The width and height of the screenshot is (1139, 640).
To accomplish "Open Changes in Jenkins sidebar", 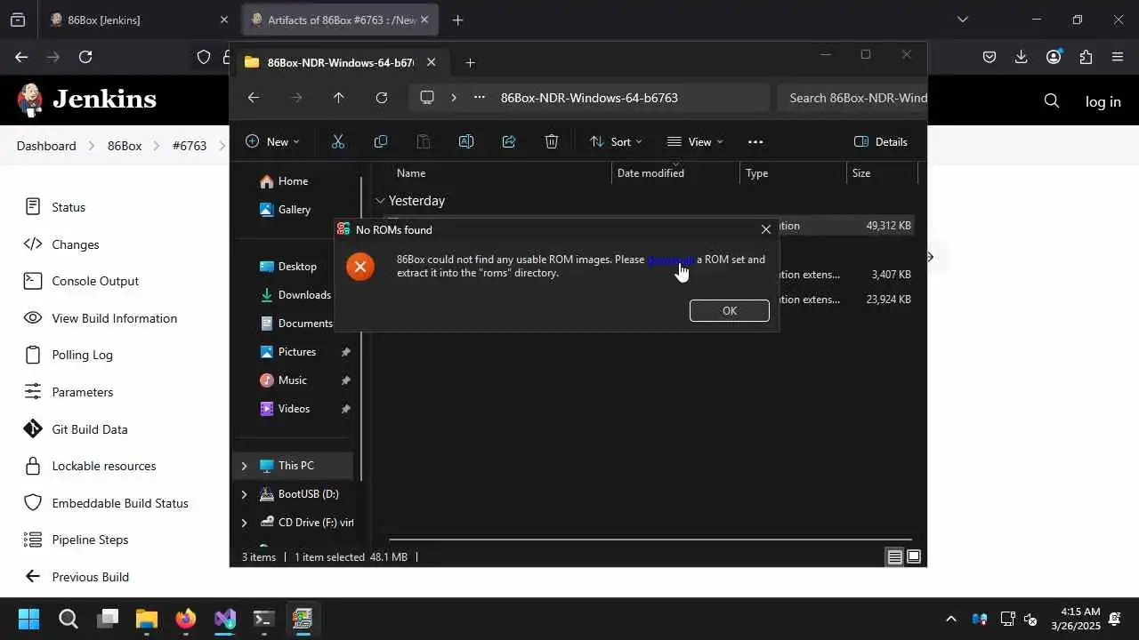I will point(75,244).
